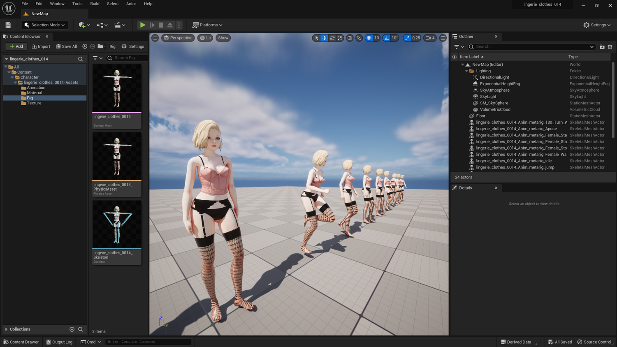This screenshot has width=617, height=347.
Task: Open the Edit menu
Action: click(x=39, y=4)
